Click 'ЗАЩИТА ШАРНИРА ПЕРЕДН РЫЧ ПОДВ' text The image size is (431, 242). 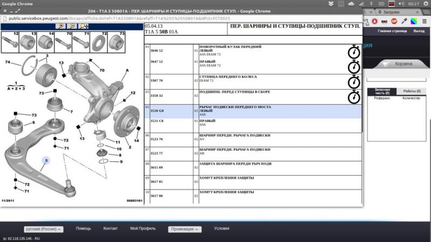pos(235,164)
